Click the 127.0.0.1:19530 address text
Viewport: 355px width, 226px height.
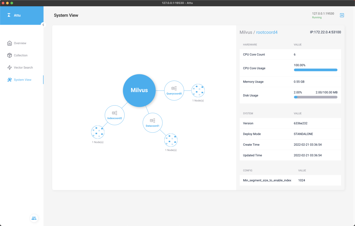coord(323,13)
